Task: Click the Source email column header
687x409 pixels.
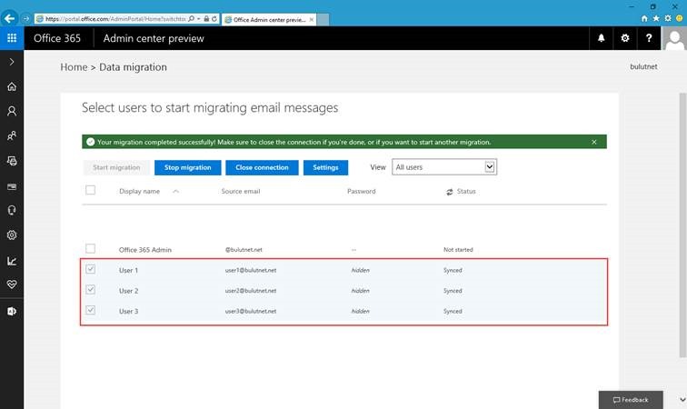Action: point(241,191)
